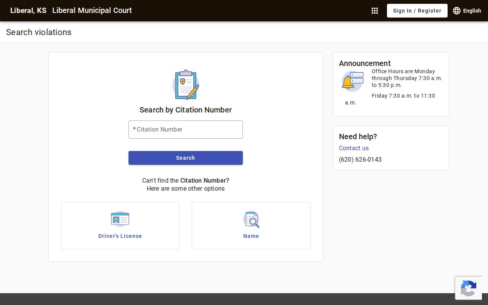Click the name search document icon
Screen dimensions: 488x305
(x=251, y=219)
